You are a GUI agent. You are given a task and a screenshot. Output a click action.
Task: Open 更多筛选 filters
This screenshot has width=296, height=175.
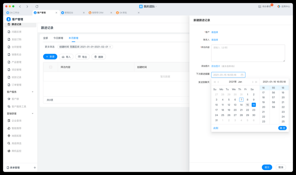[x=49, y=47]
